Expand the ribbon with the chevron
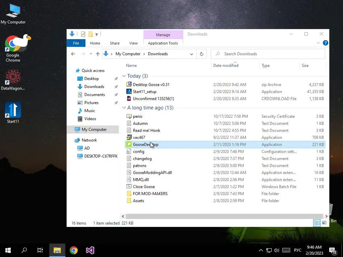This screenshot has height=257, width=343. (x=318, y=43)
